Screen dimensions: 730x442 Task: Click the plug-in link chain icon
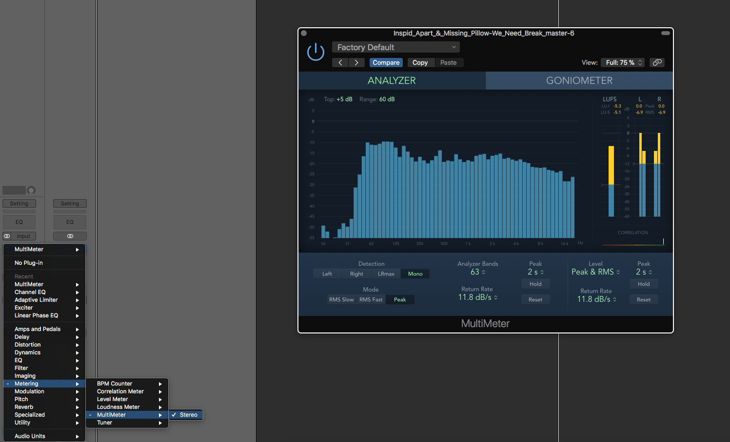657,62
